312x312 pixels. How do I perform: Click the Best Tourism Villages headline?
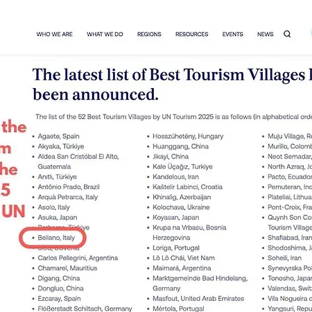pyautogui.click(x=172, y=85)
